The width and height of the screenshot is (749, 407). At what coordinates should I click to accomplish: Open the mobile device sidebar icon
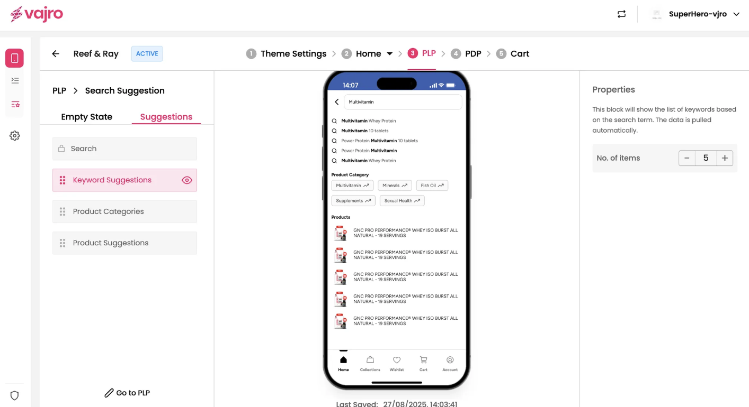(x=14, y=58)
